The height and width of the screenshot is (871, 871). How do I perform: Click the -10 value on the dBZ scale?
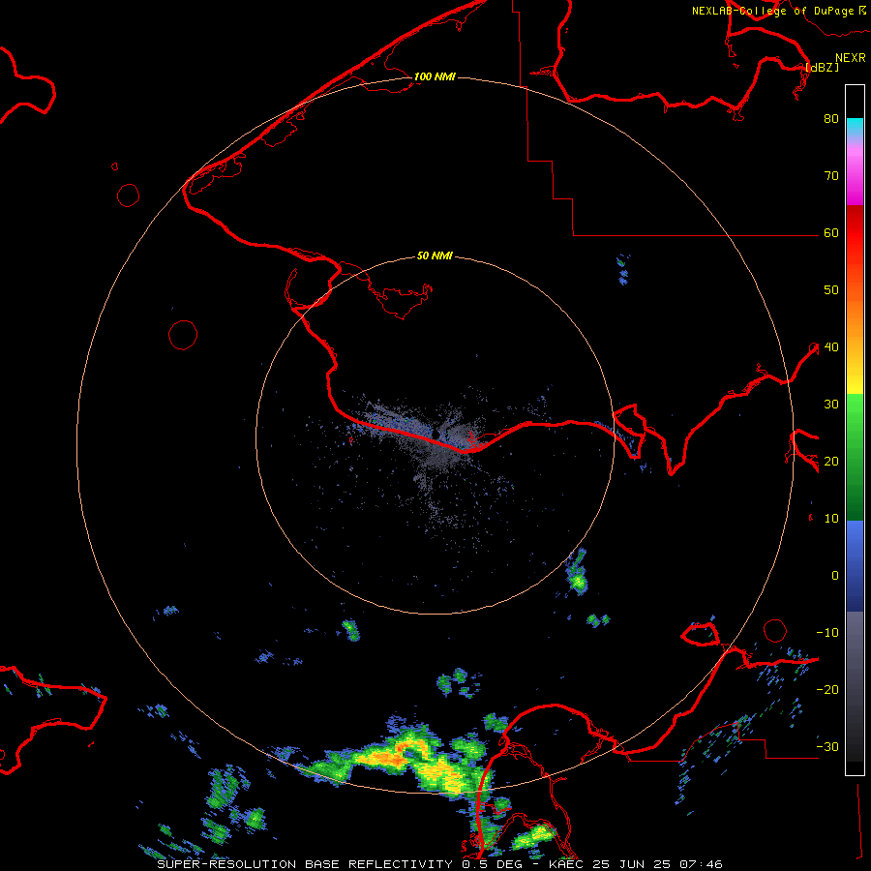pyautogui.click(x=827, y=632)
